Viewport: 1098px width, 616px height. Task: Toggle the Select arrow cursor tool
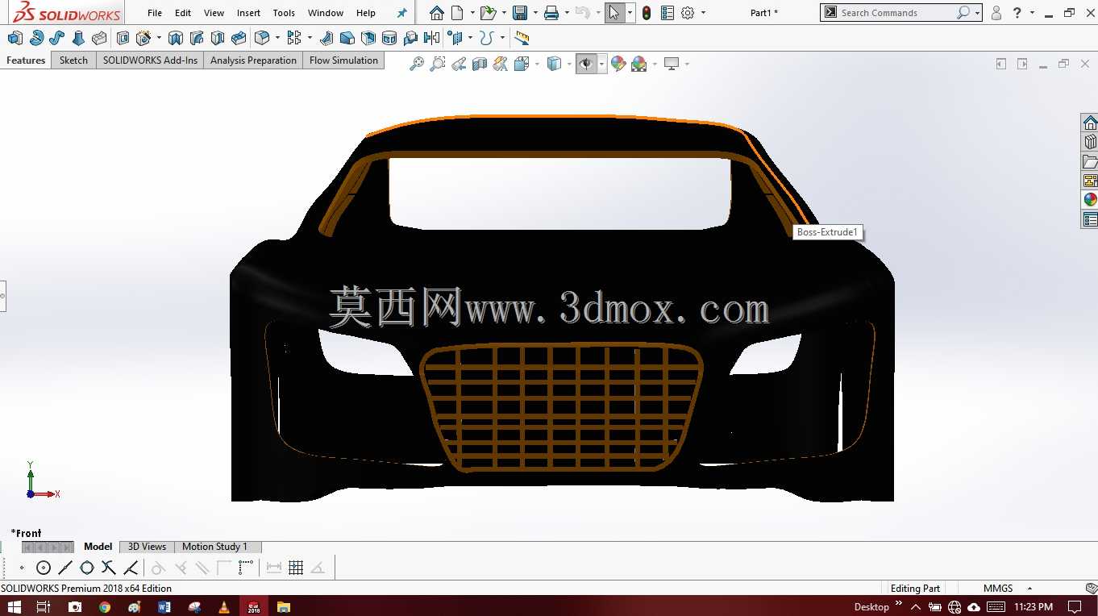[x=615, y=13]
